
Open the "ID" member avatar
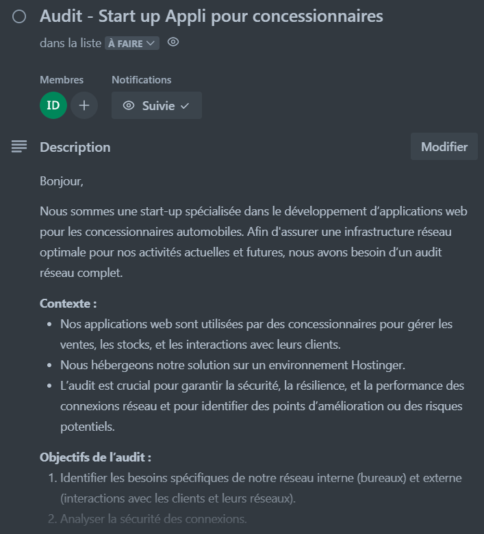click(x=53, y=105)
